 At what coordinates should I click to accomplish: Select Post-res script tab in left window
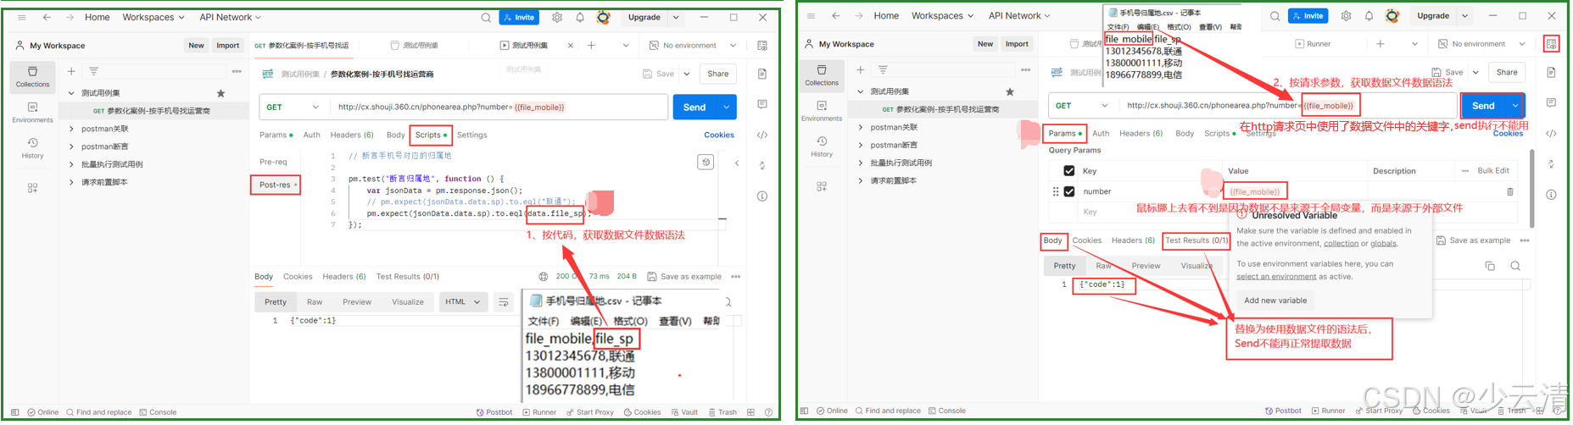[x=276, y=185]
